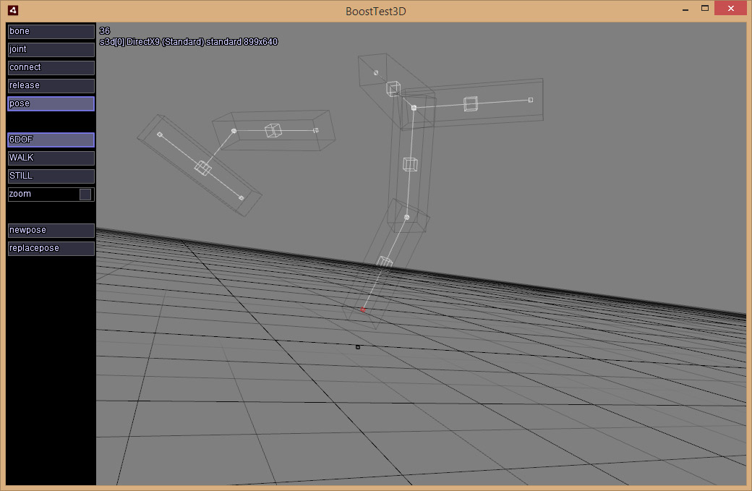Switch to STILL mode
This screenshot has width=752, height=491.
pos(51,176)
